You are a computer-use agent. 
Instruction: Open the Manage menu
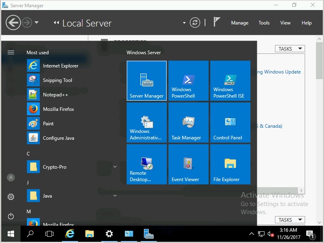[240, 23]
